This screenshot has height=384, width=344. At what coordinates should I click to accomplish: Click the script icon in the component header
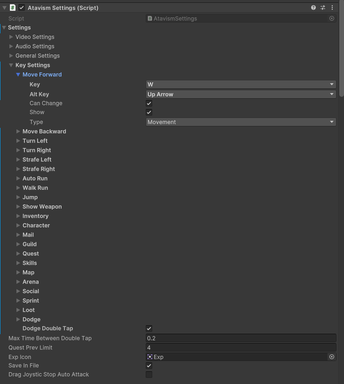pos(13,8)
